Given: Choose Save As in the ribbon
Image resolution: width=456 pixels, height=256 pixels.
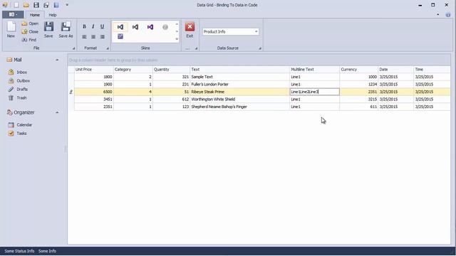Looking at the screenshot, I should 66,30.
